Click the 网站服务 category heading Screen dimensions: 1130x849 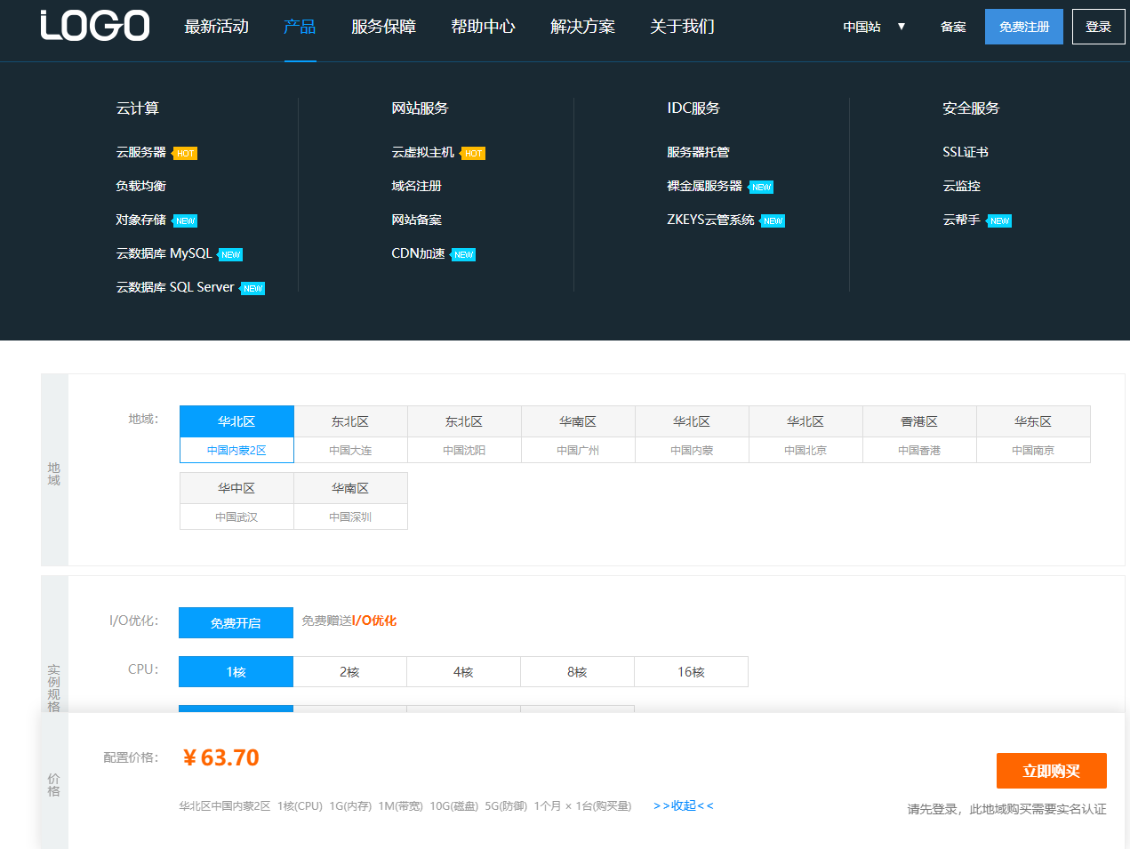click(x=420, y=108)
